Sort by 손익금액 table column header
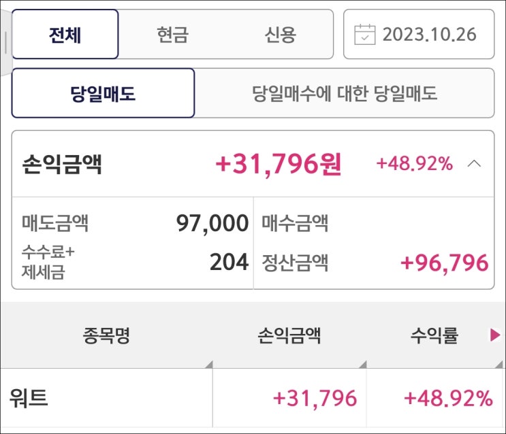The height and width of the screenshot is (434, 506). tap(289, 335)
